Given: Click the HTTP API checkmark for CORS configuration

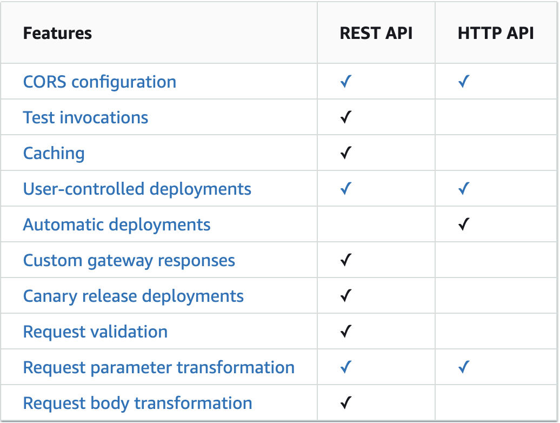Looking at the screenshot, I should (463, 82).
